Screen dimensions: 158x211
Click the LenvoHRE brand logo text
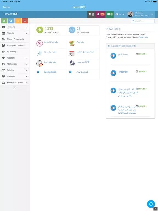coord(11,14)
